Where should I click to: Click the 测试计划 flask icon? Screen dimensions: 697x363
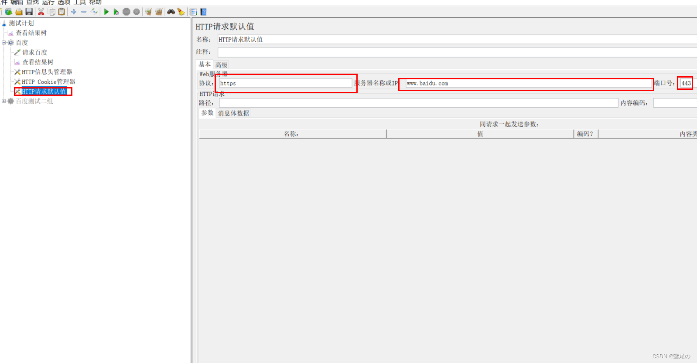point(4,23)
